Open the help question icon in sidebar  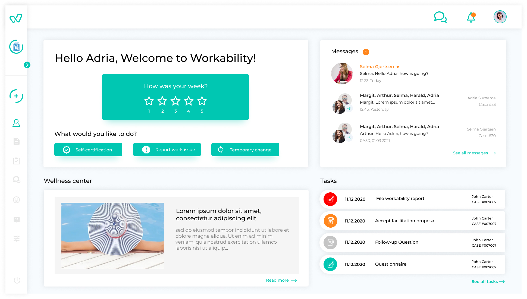[17, 220]
